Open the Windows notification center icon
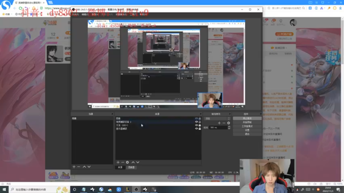This screenshot has height=193, width=344. [x=338, y=190]
